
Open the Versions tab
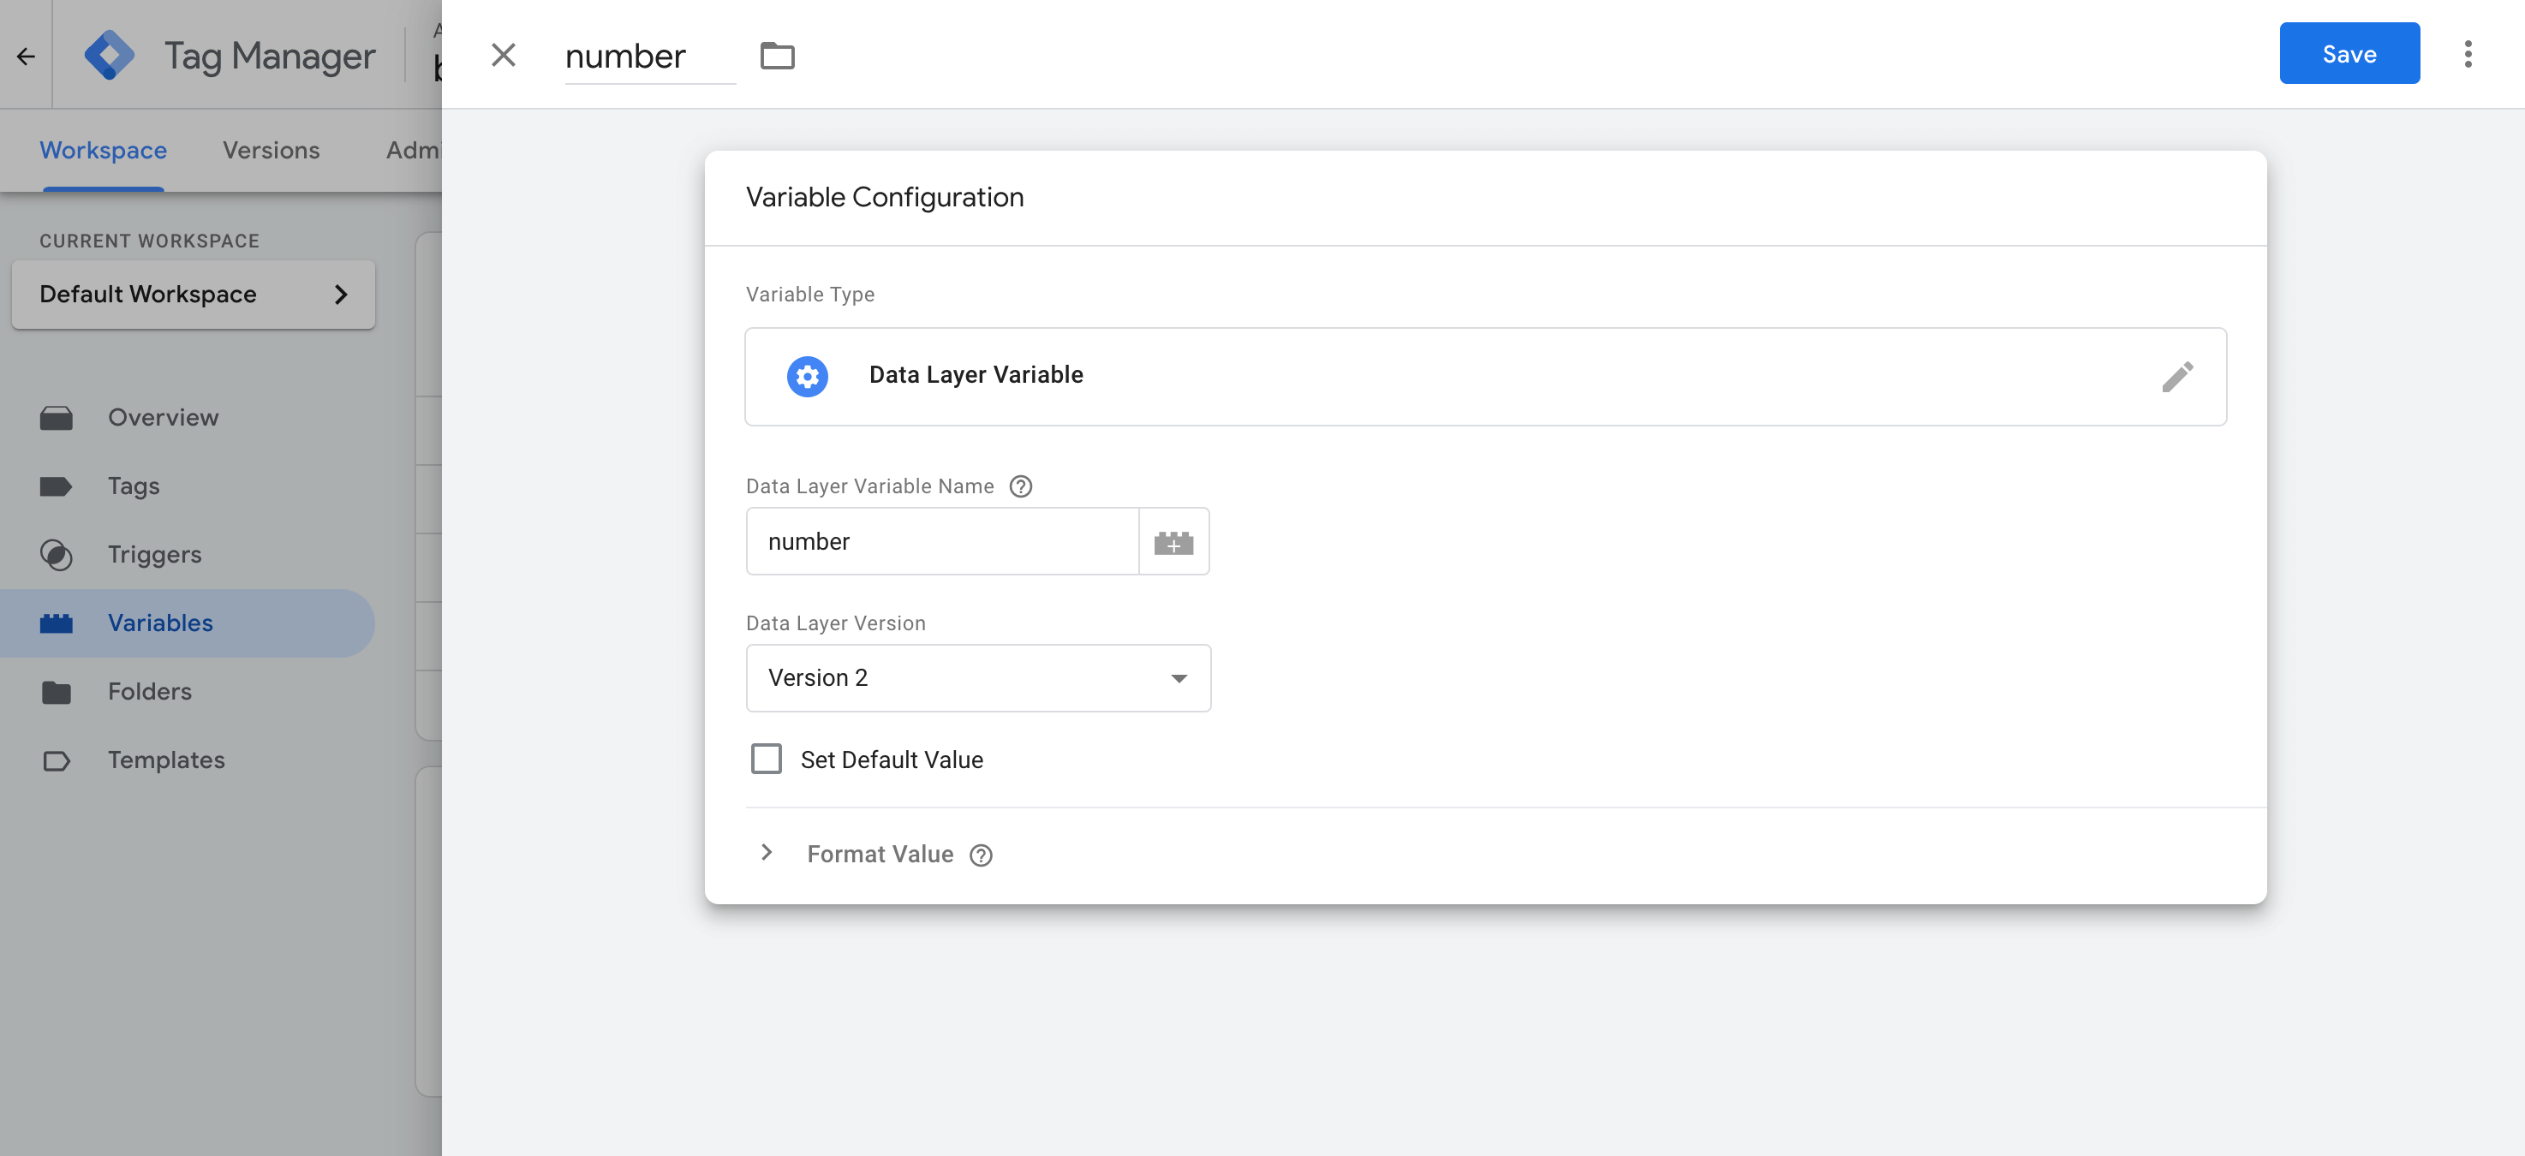(x=272, y=150)
